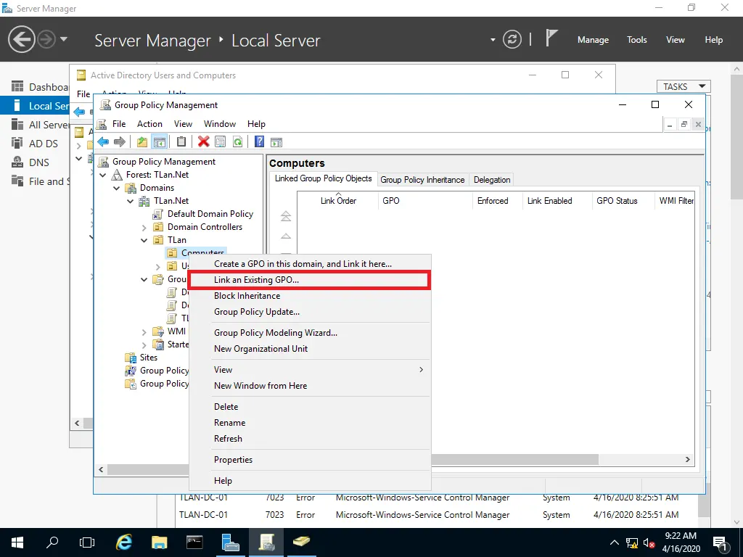Click the move link to top arrow icon
The image size is (743, 557).
click(286, 216)
